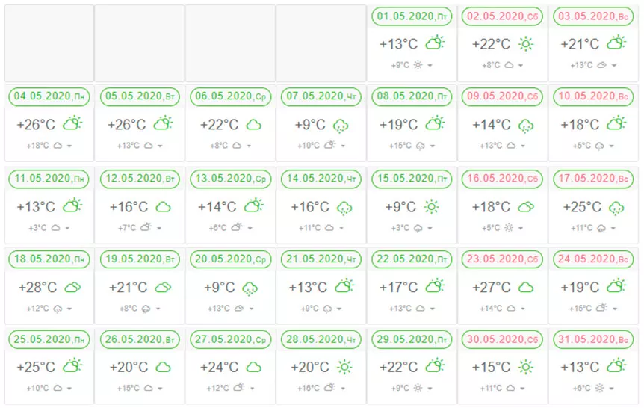Click the rain cloud icon on 07.05.2020
The height and width of the screenshot is (408, 644).
pyautogui.click(x=341, y=126)
